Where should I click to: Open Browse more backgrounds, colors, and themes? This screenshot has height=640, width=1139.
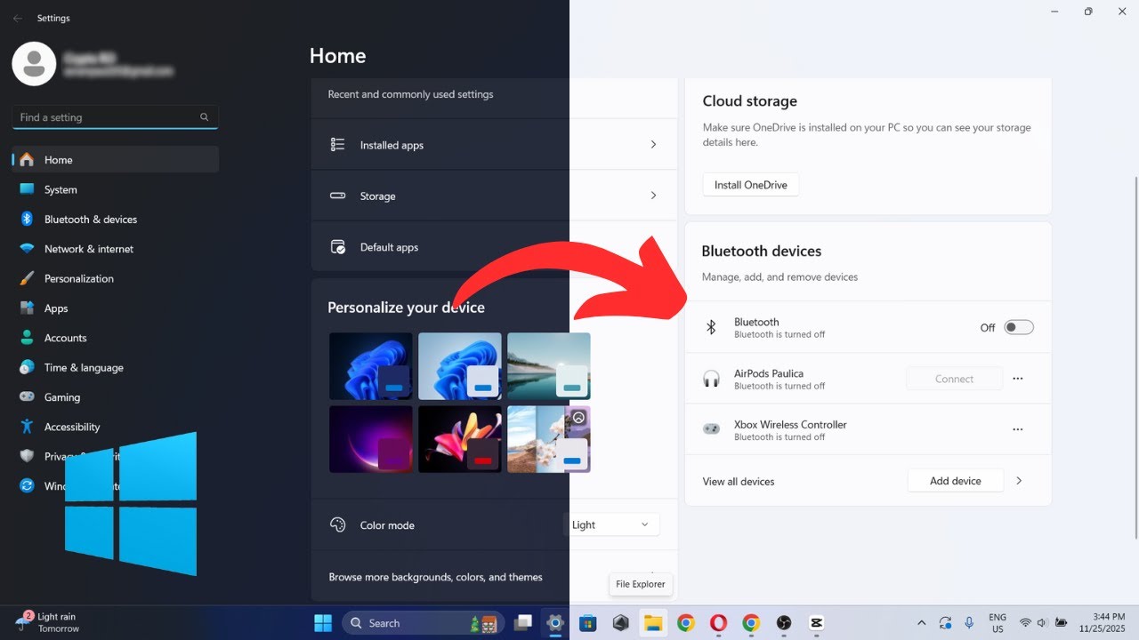click(495, 577)
